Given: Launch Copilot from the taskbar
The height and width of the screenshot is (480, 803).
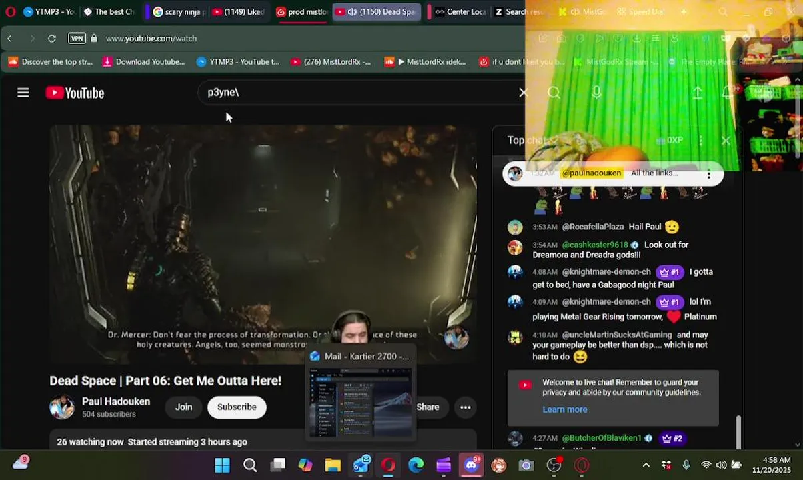Looking at the screenshot, I should coord(305,465).
